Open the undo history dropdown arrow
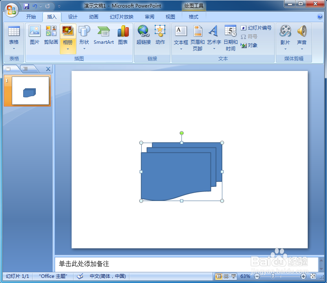This screenshot has height=283, width=327. (x=41, y=6)
